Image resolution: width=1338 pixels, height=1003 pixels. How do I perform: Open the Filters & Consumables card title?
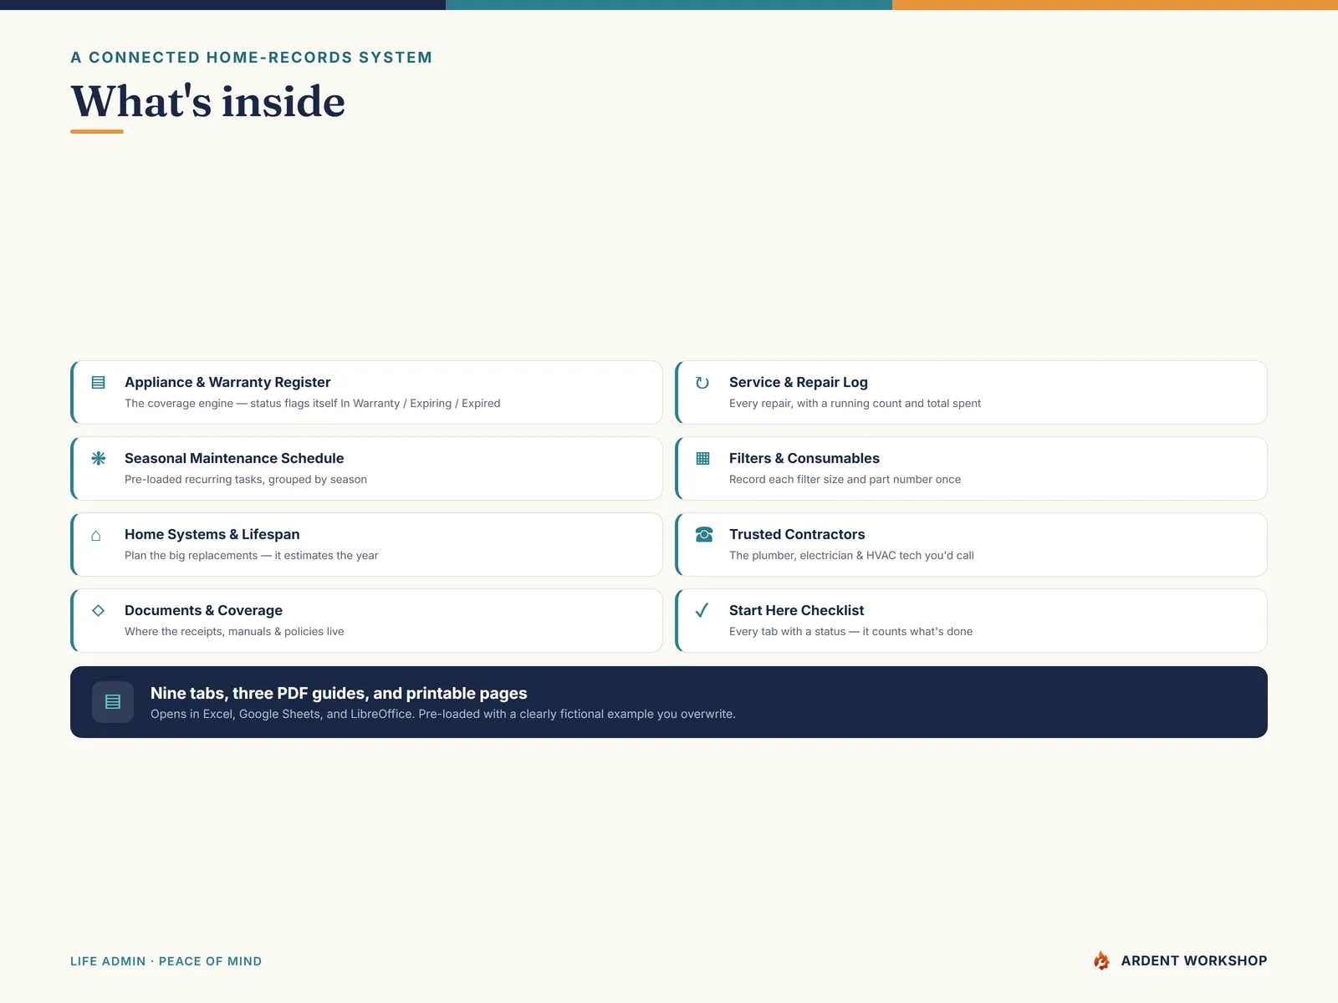tap(804, 458)
